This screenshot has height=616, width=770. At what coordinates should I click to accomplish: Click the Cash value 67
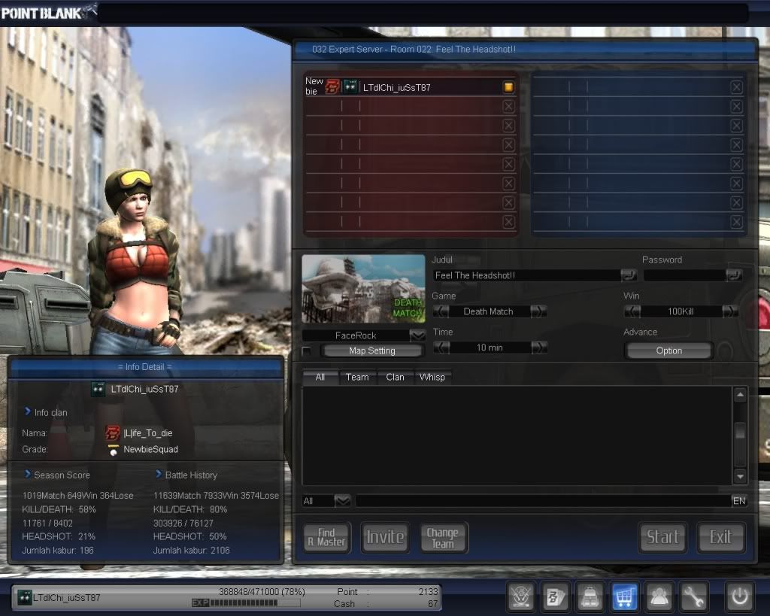click(x=432, y=604)
